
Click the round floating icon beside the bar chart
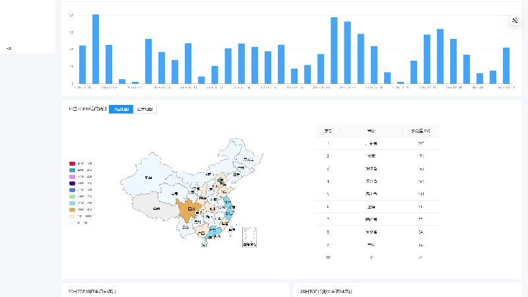515,21
